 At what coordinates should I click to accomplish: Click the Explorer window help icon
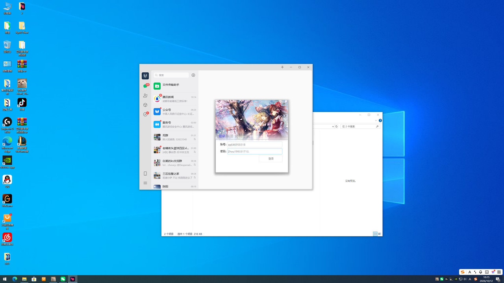(x=380, y=120)
